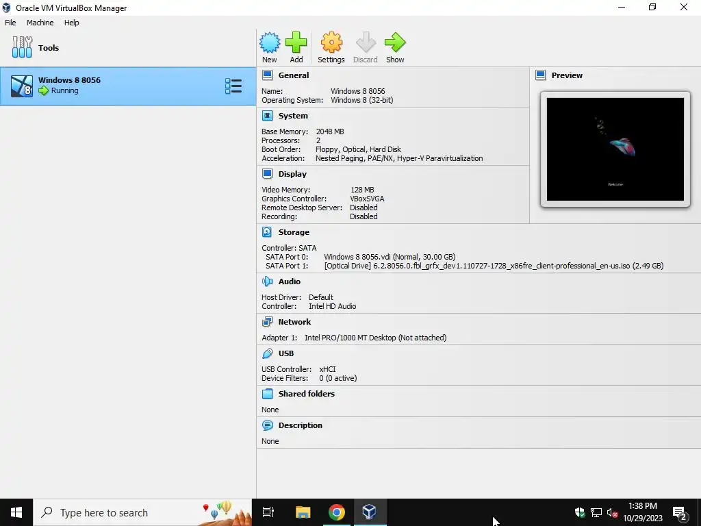
Task: Click the Storage section disk icon
Action: [268, 232]
